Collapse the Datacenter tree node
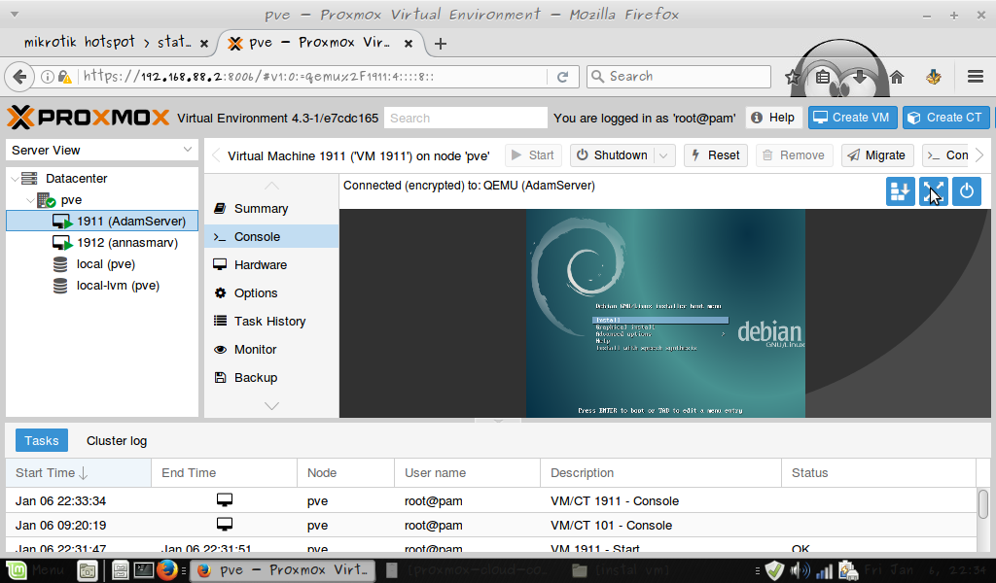Image resolution: width=996 pixels, height=583 pixels. [x=15, y=179]
